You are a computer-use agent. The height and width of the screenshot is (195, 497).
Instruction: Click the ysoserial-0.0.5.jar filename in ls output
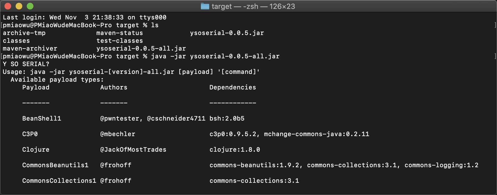[x=227, y=33]
